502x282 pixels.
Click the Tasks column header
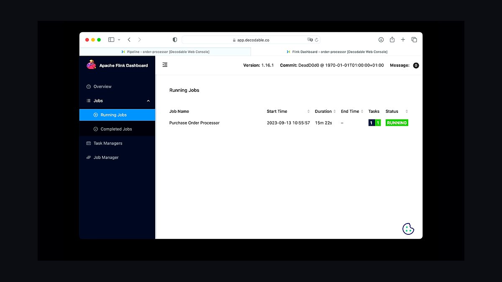[x=374, y=112]
